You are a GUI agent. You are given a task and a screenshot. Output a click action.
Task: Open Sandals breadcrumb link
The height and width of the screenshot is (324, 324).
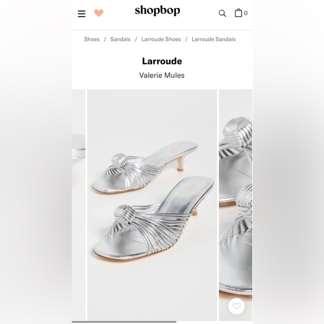tap(120, 39)
